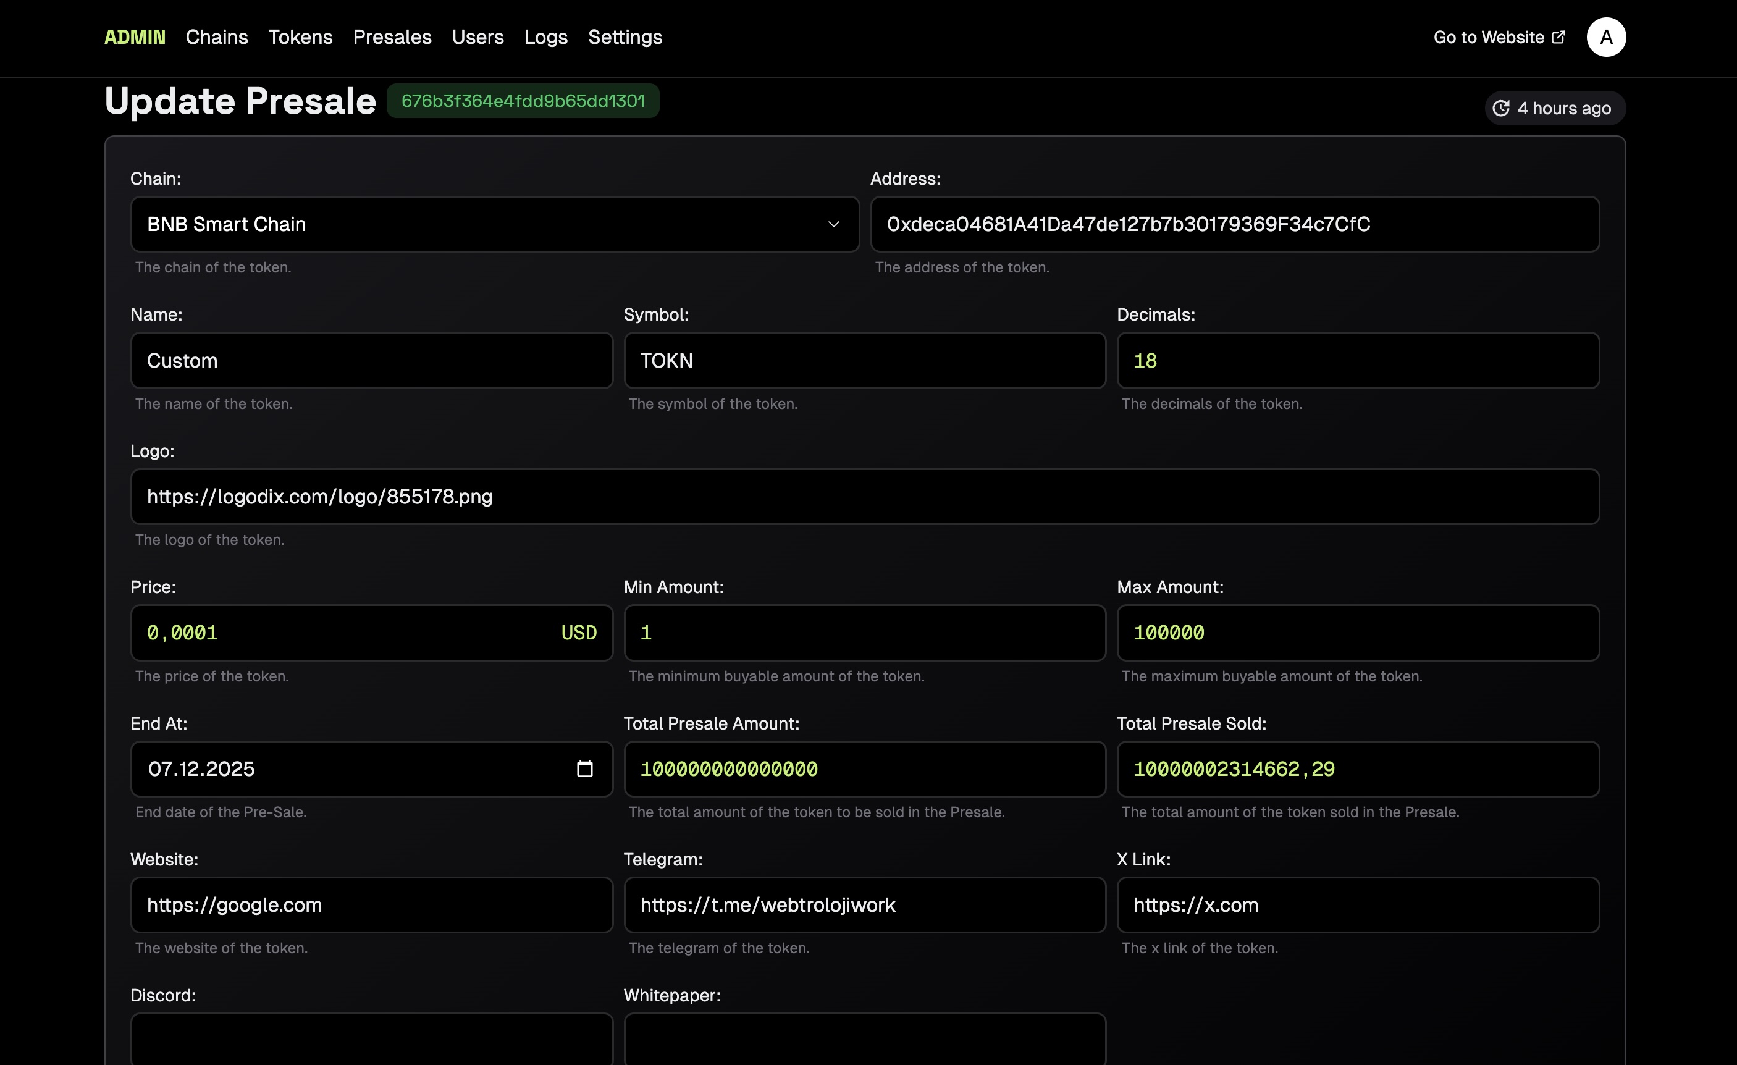Viewport: 1737px width, 1065px height.
Task: Focus the Address input field
Action: (1234, 224)
